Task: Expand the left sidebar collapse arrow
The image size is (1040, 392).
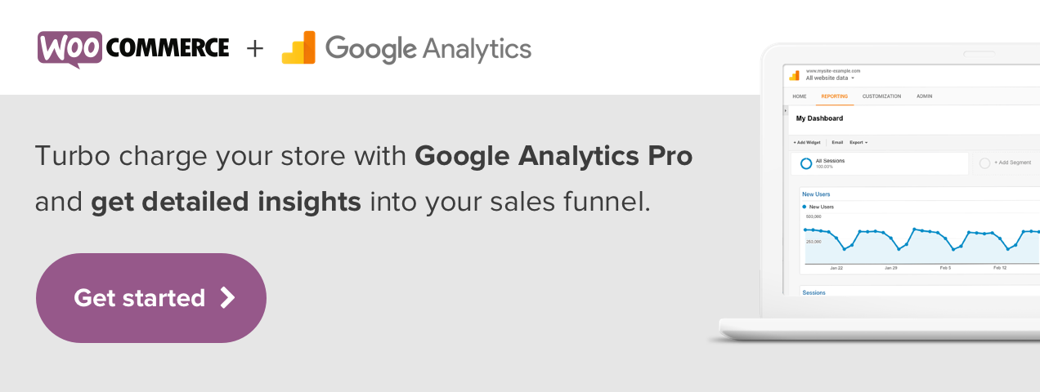Action: point(786,110)
